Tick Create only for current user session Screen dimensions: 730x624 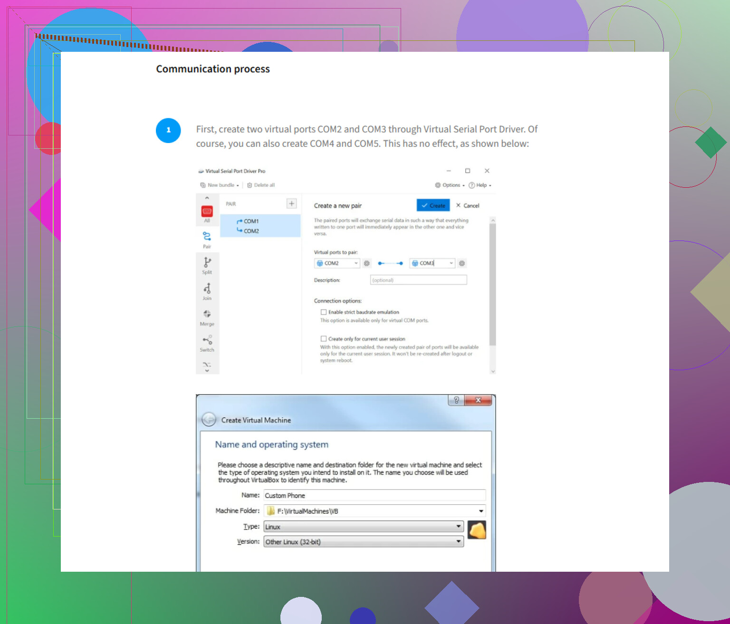pos(324,339)
